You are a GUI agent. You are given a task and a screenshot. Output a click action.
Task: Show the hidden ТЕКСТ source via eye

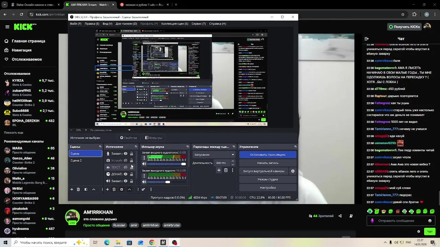[125, 167]
